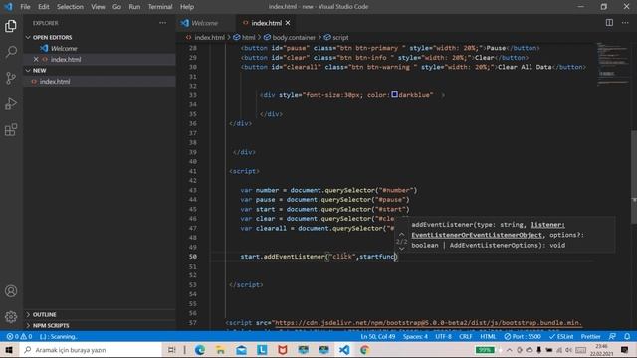Open the File menu
637x358 pixels.
point(25,7)
